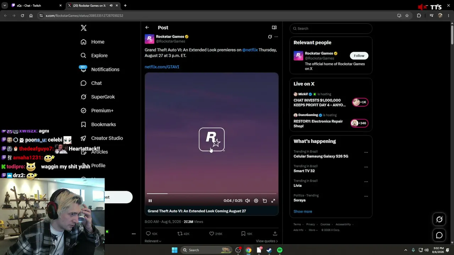Open video settings gear
The width and height of the screenshot is (454, 255).
[x=256, y=201]
